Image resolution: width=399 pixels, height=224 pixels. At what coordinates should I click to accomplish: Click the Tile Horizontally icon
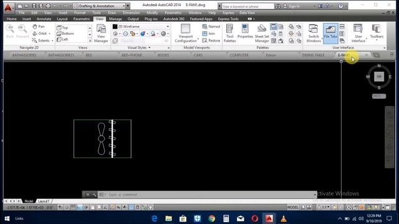(x=342, y=26)
